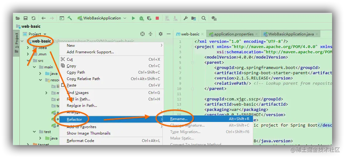Close the application.properties tab

pyautogui.click(x=257, y=34)
